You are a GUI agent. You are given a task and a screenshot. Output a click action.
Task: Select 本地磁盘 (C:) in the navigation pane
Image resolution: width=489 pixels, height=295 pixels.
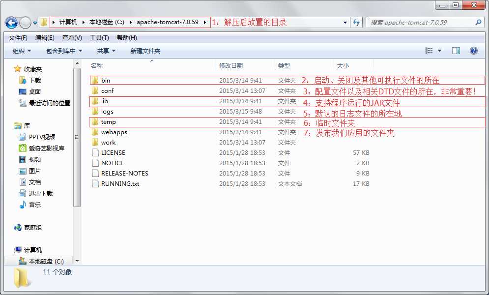click(46, 262)
